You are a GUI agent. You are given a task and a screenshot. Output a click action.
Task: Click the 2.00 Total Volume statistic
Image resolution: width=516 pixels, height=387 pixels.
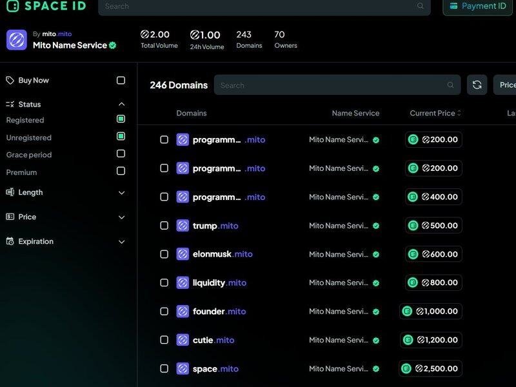pyautogui.click(x=159, y=39)
